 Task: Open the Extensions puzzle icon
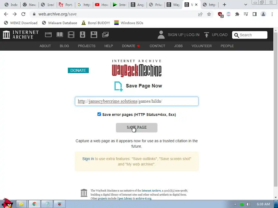point(237,14)
